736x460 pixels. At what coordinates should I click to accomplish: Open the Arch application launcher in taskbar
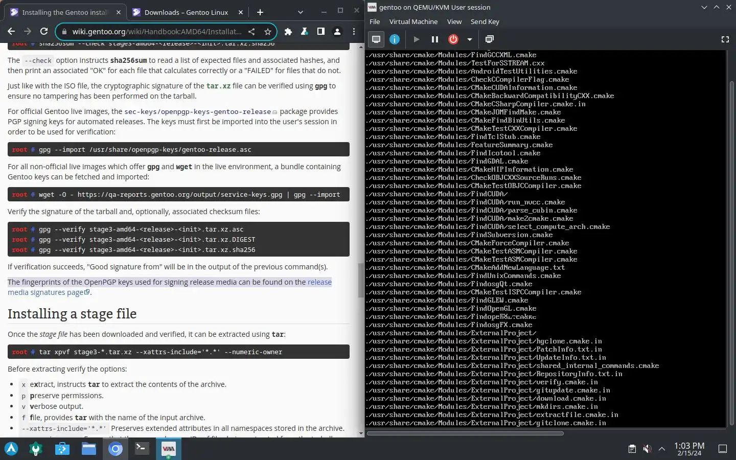click(11, 449)
